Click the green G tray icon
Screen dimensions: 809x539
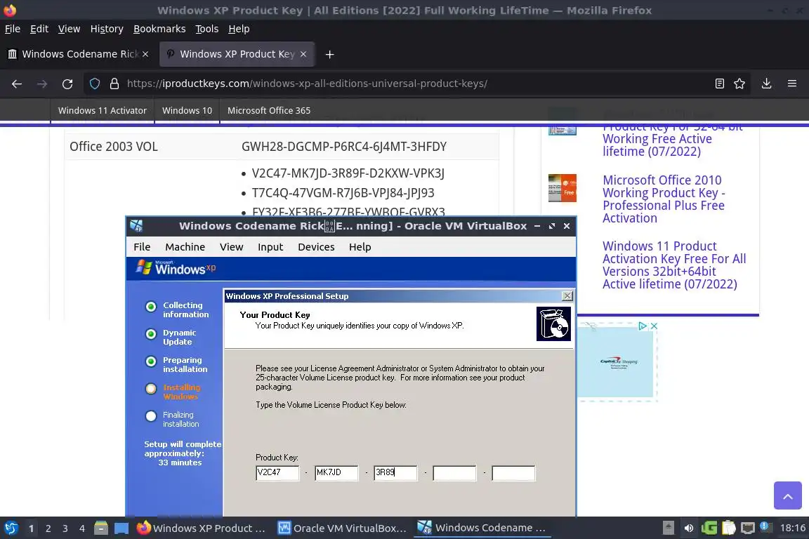coord(709,528)
